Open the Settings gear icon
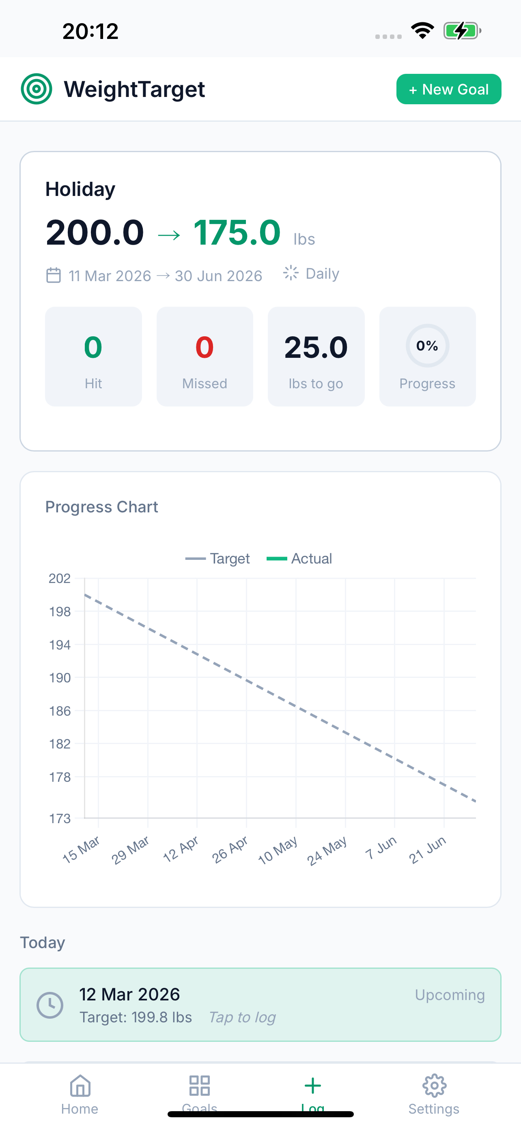This screenshot has height=1127, width=521. (x=434, y=1086)
